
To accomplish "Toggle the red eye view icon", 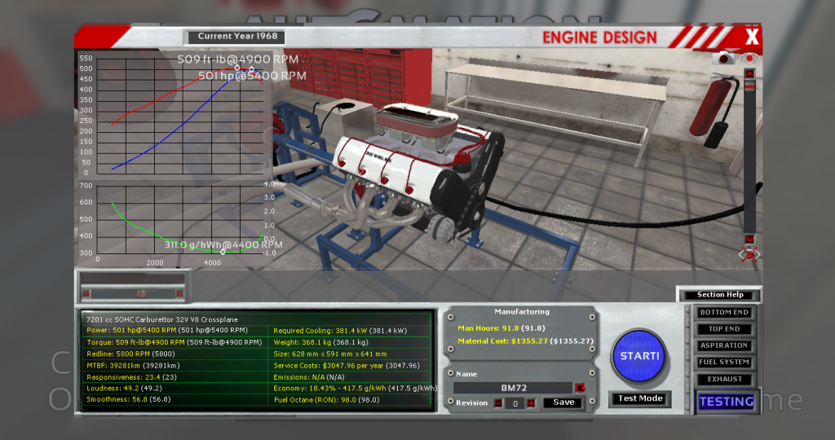I will (x=749, y=58).
